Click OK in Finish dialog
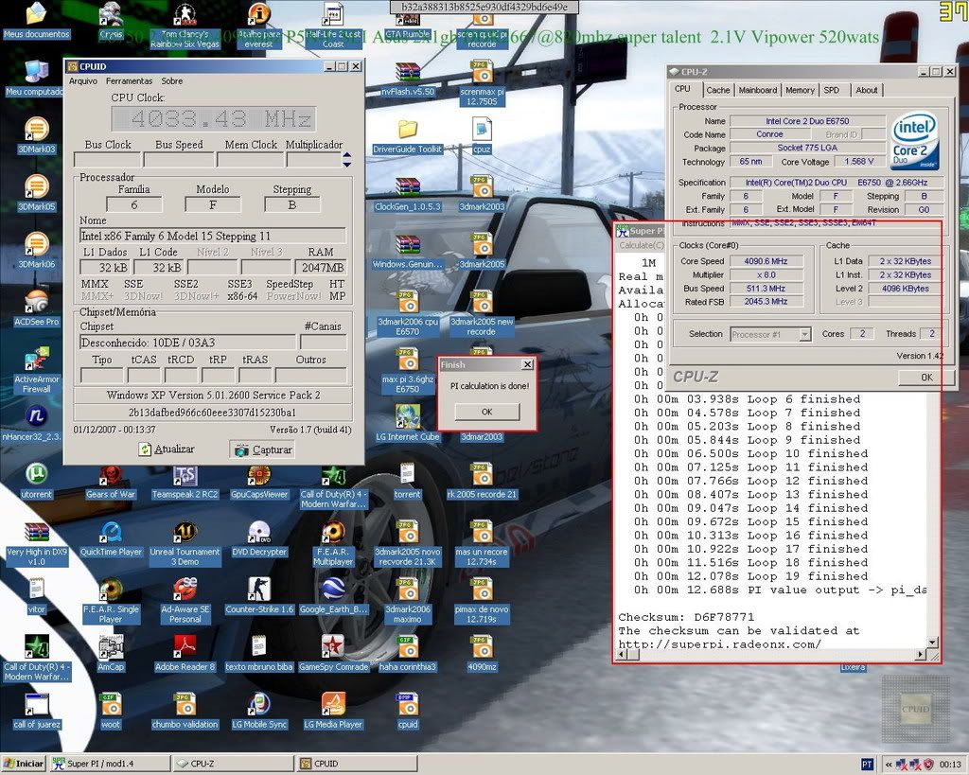Screen dimensions: 969x775 tap(487, 412)
